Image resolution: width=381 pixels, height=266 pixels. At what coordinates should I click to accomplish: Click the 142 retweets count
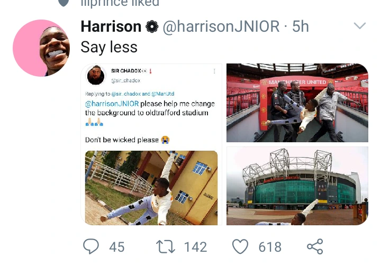click(x=196, y=247)
